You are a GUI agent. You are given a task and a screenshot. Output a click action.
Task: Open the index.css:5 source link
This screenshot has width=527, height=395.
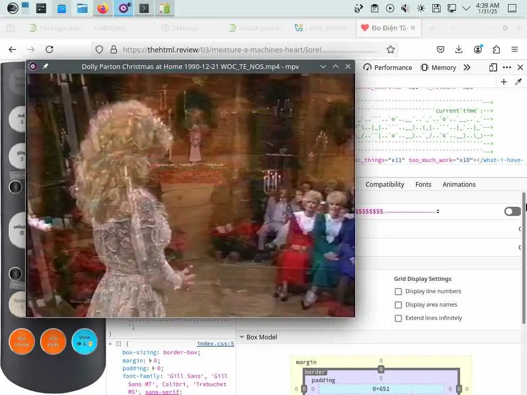pos(215,344)
